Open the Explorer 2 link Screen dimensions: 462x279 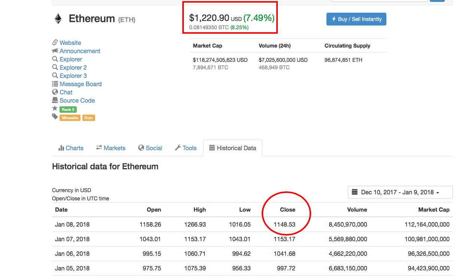[x=73, y=67]
